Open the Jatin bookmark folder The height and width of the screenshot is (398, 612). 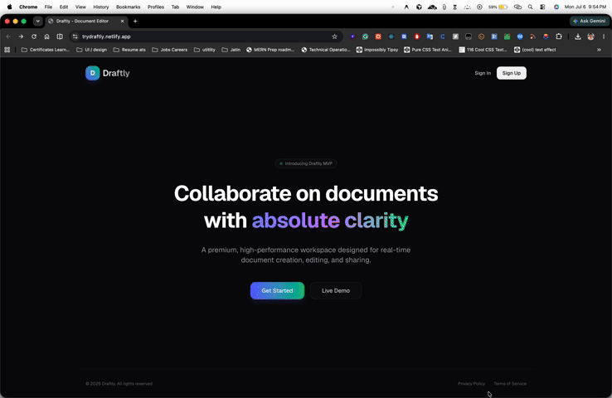[231, 50]
